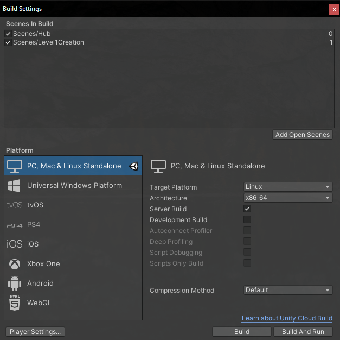Viewport: 340px width, 340px height.
Task: Open the Architecture dropdown showing x86_64
Action: [288, 198]
